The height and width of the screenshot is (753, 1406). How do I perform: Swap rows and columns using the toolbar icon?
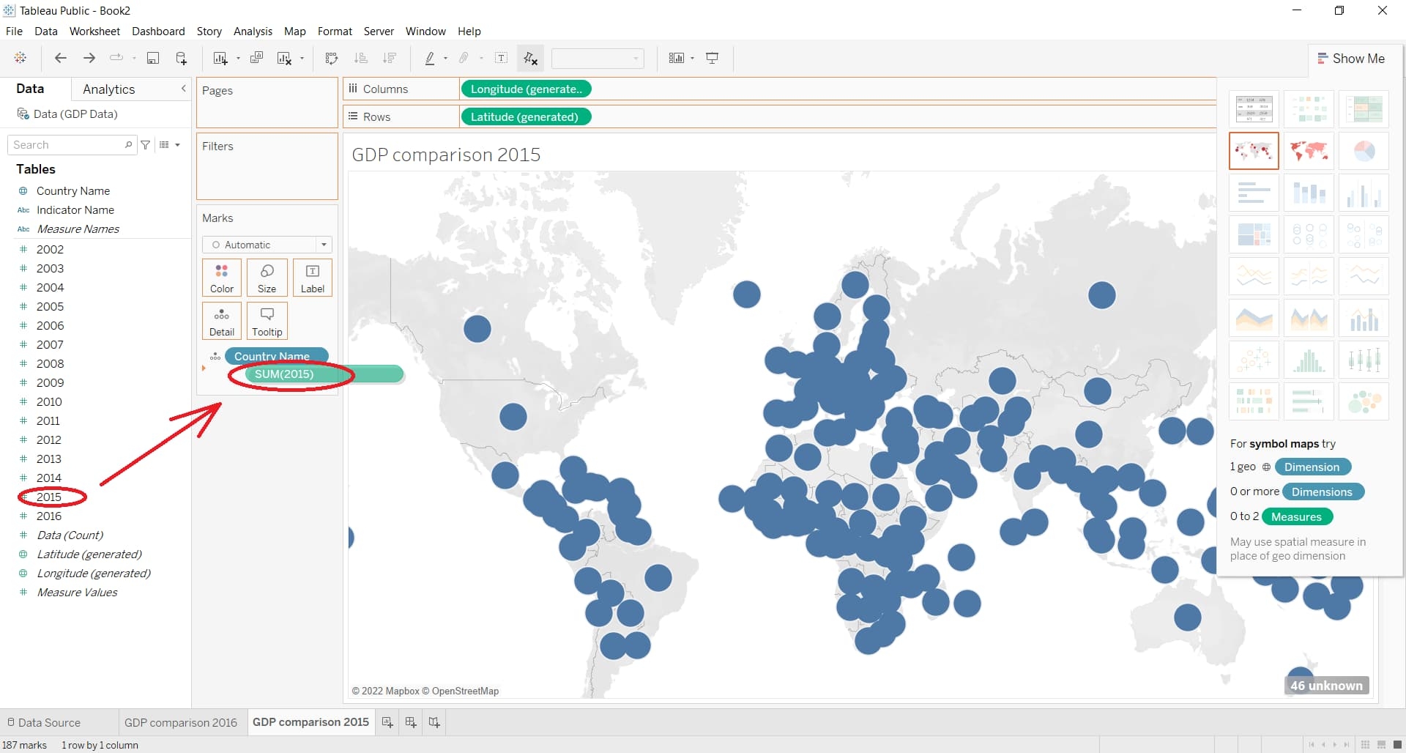click(x=331, y=59)
